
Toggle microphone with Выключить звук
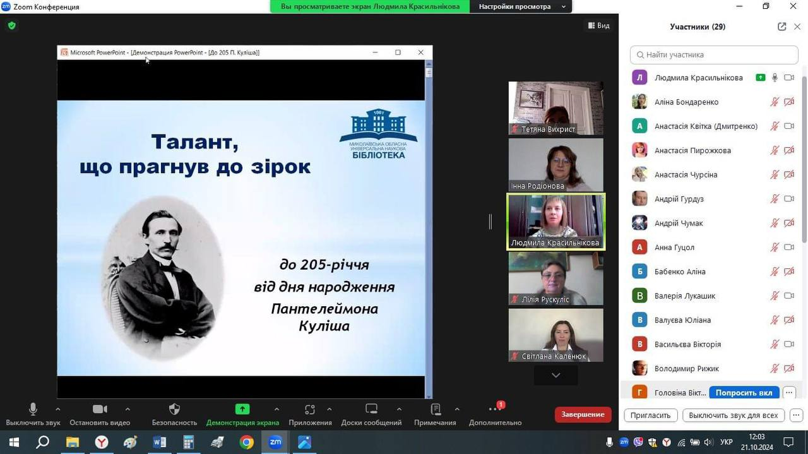pos(33,410)
